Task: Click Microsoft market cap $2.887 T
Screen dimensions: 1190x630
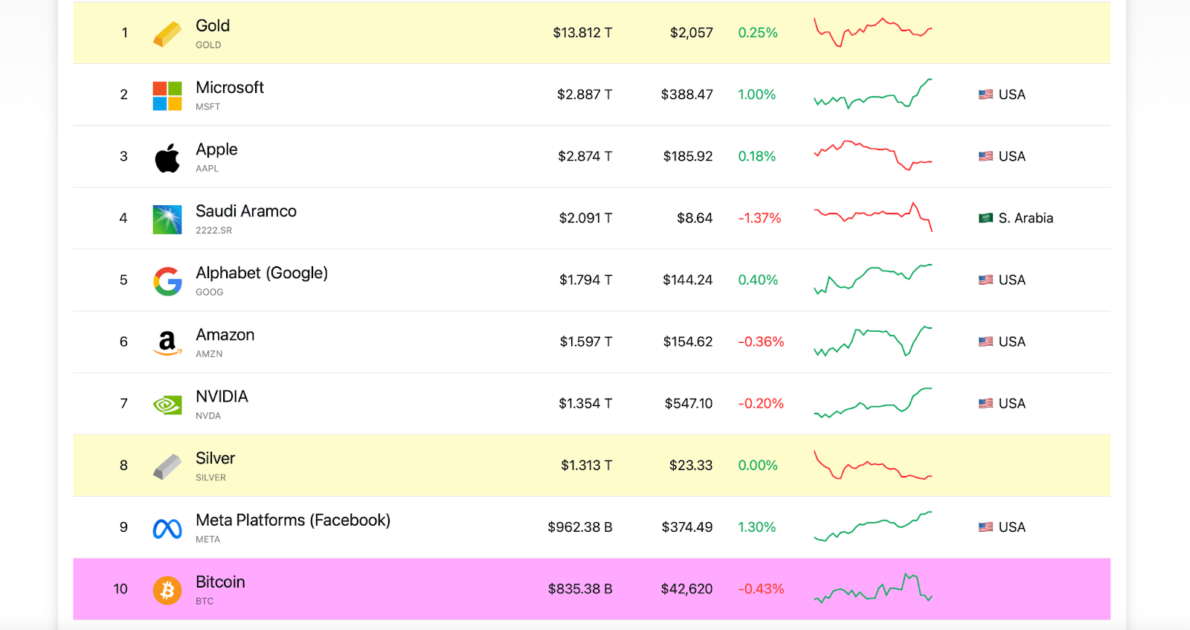Action: (x=585, y=94)
